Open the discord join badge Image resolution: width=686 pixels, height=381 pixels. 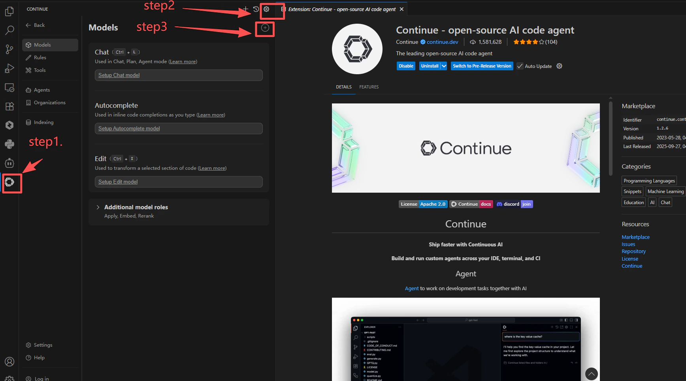[514, 204]
